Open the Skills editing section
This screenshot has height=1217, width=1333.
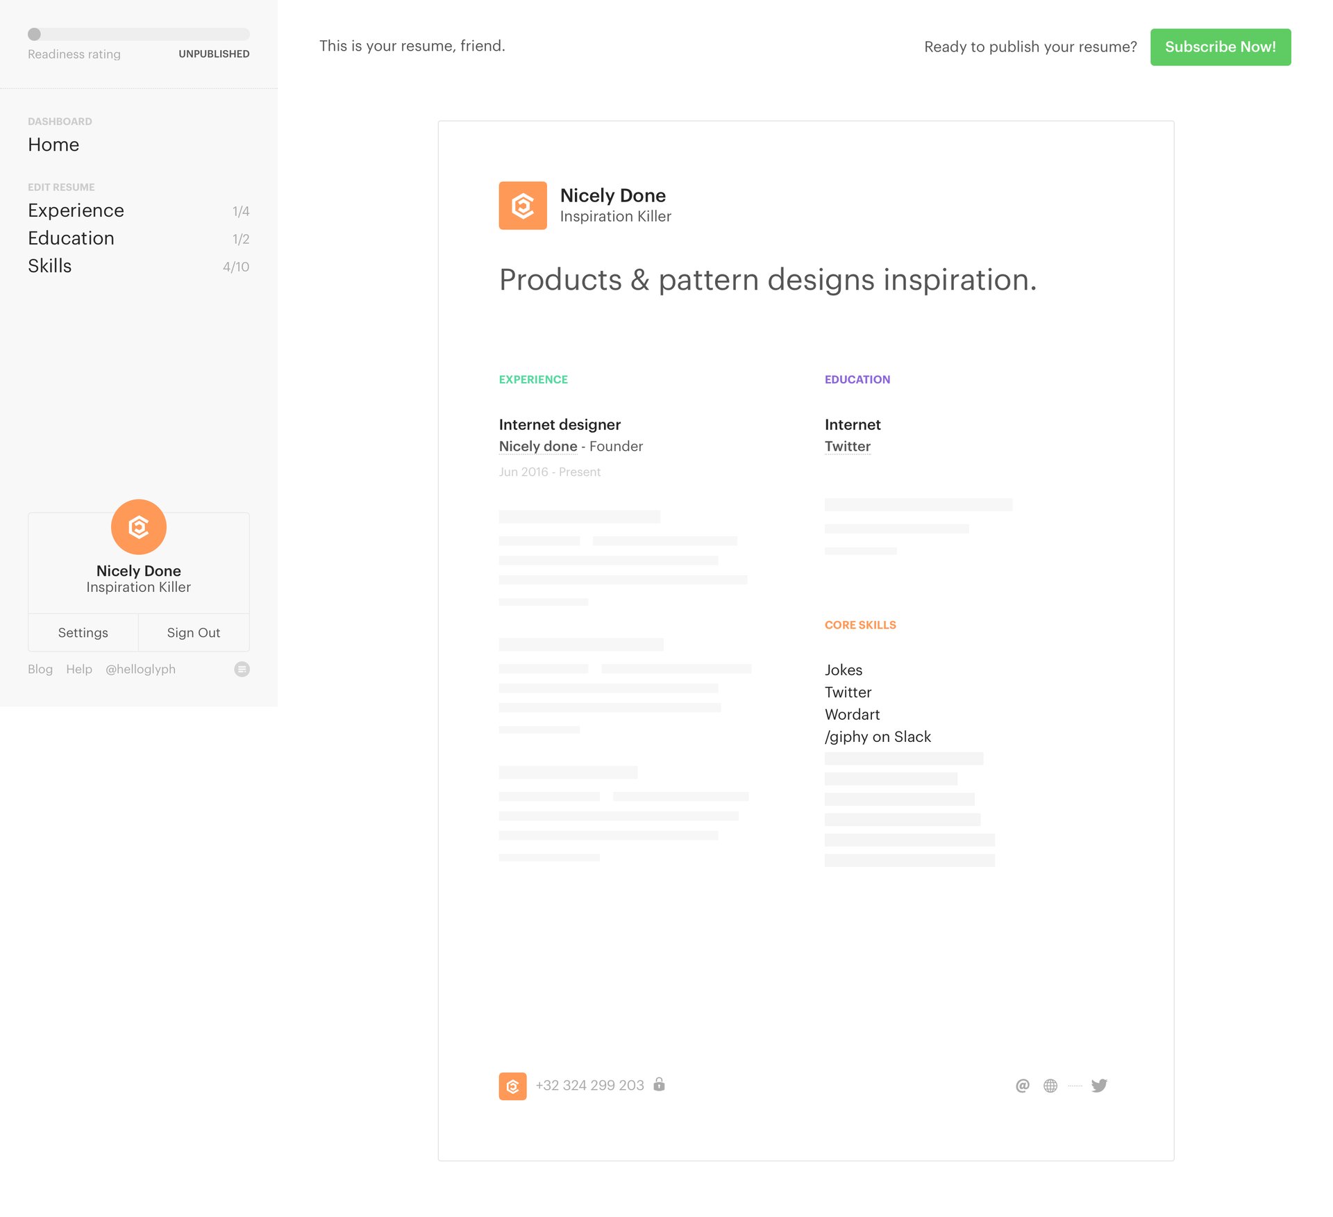point(49,266)
